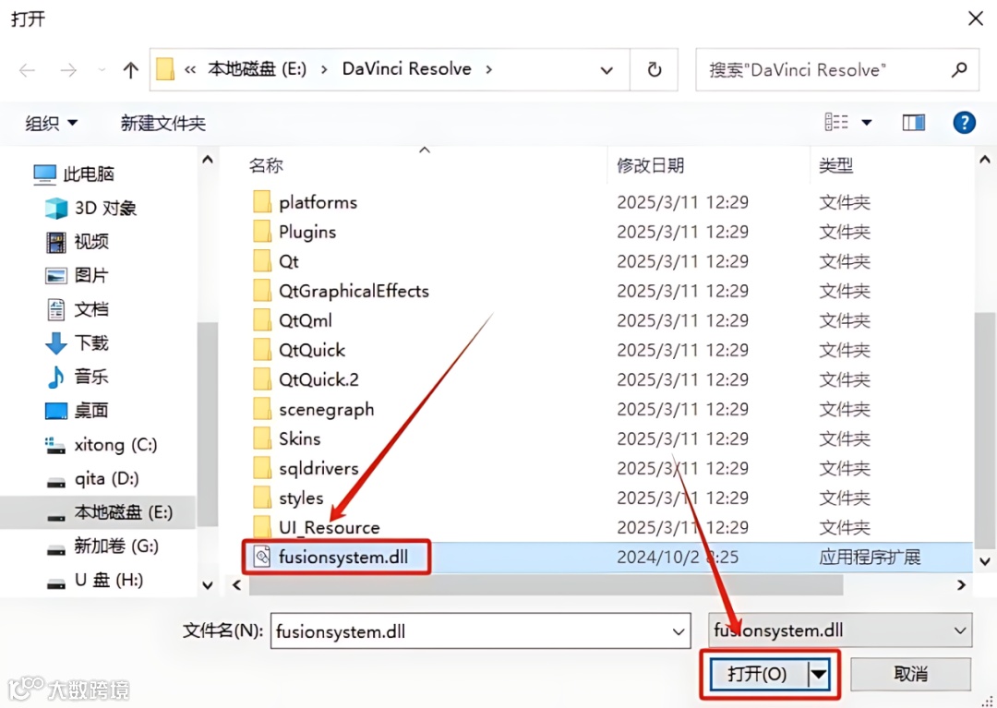The image size is (997, 708).
Task: Click file list scroll down arrow
Action: coord(985,561)
